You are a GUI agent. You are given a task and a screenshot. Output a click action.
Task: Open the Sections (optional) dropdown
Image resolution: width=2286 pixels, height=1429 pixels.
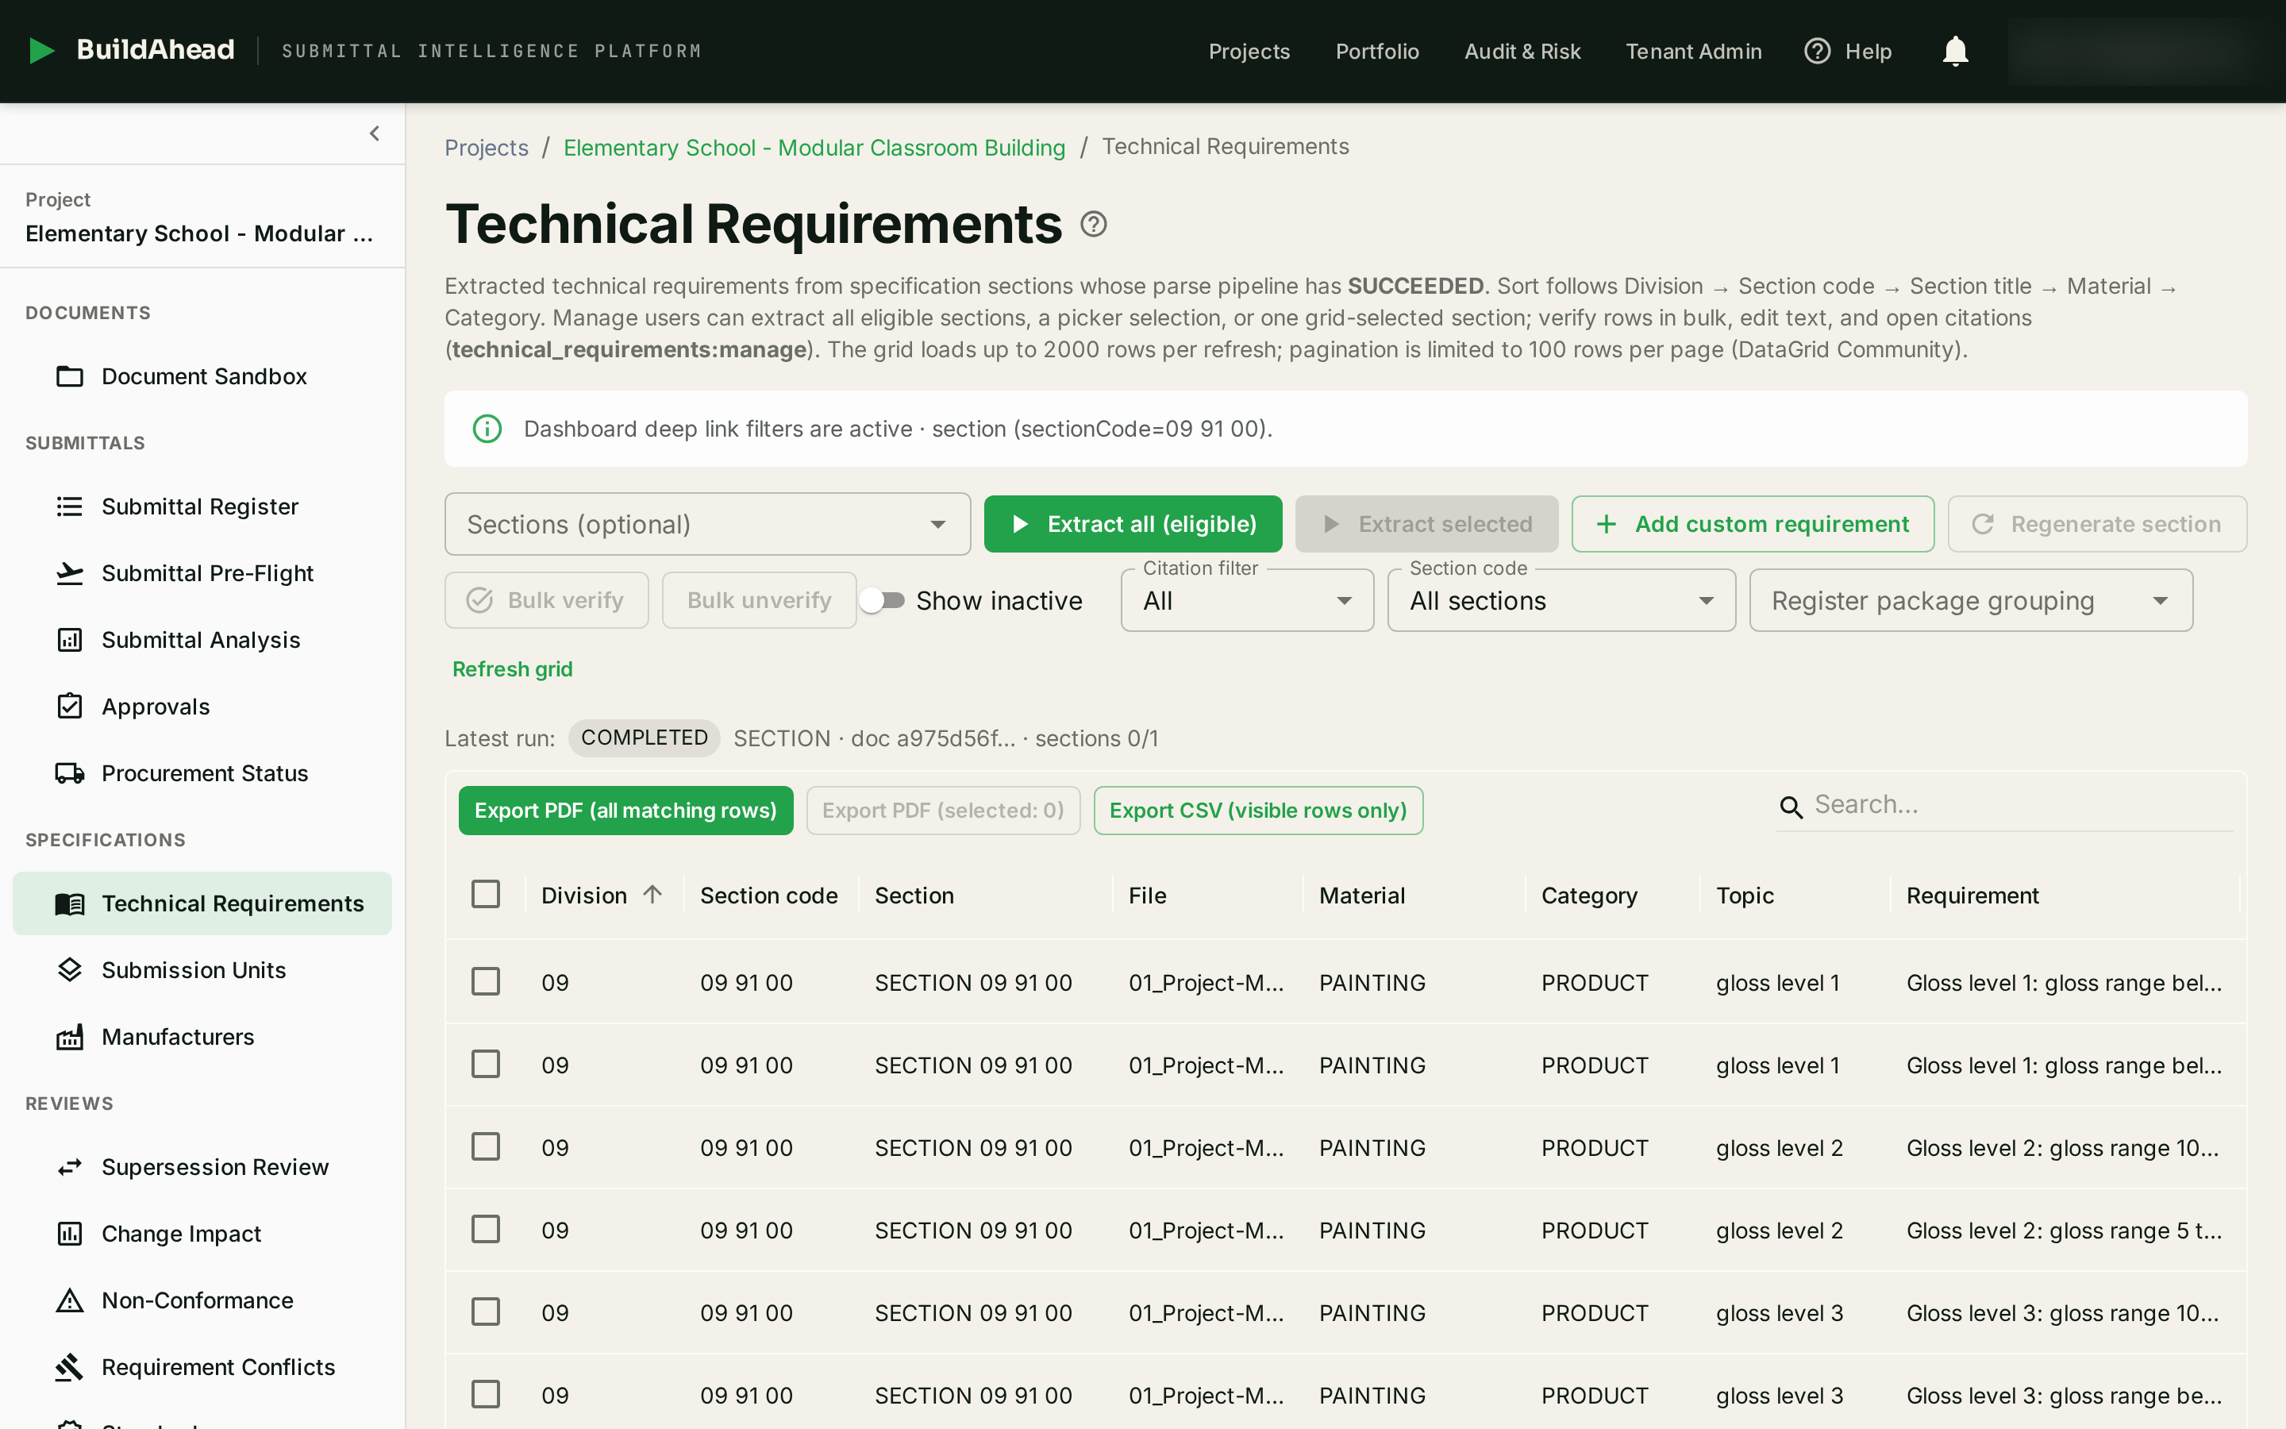coord(707,524)
